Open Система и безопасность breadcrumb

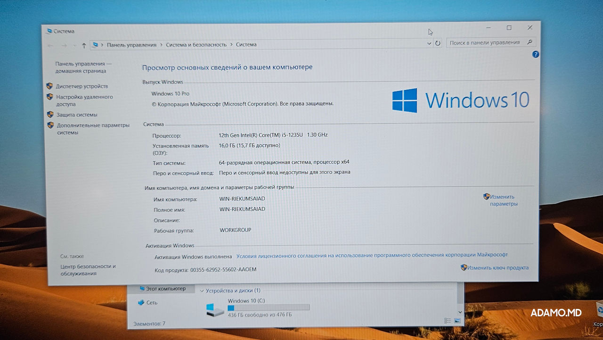(196, 45)
